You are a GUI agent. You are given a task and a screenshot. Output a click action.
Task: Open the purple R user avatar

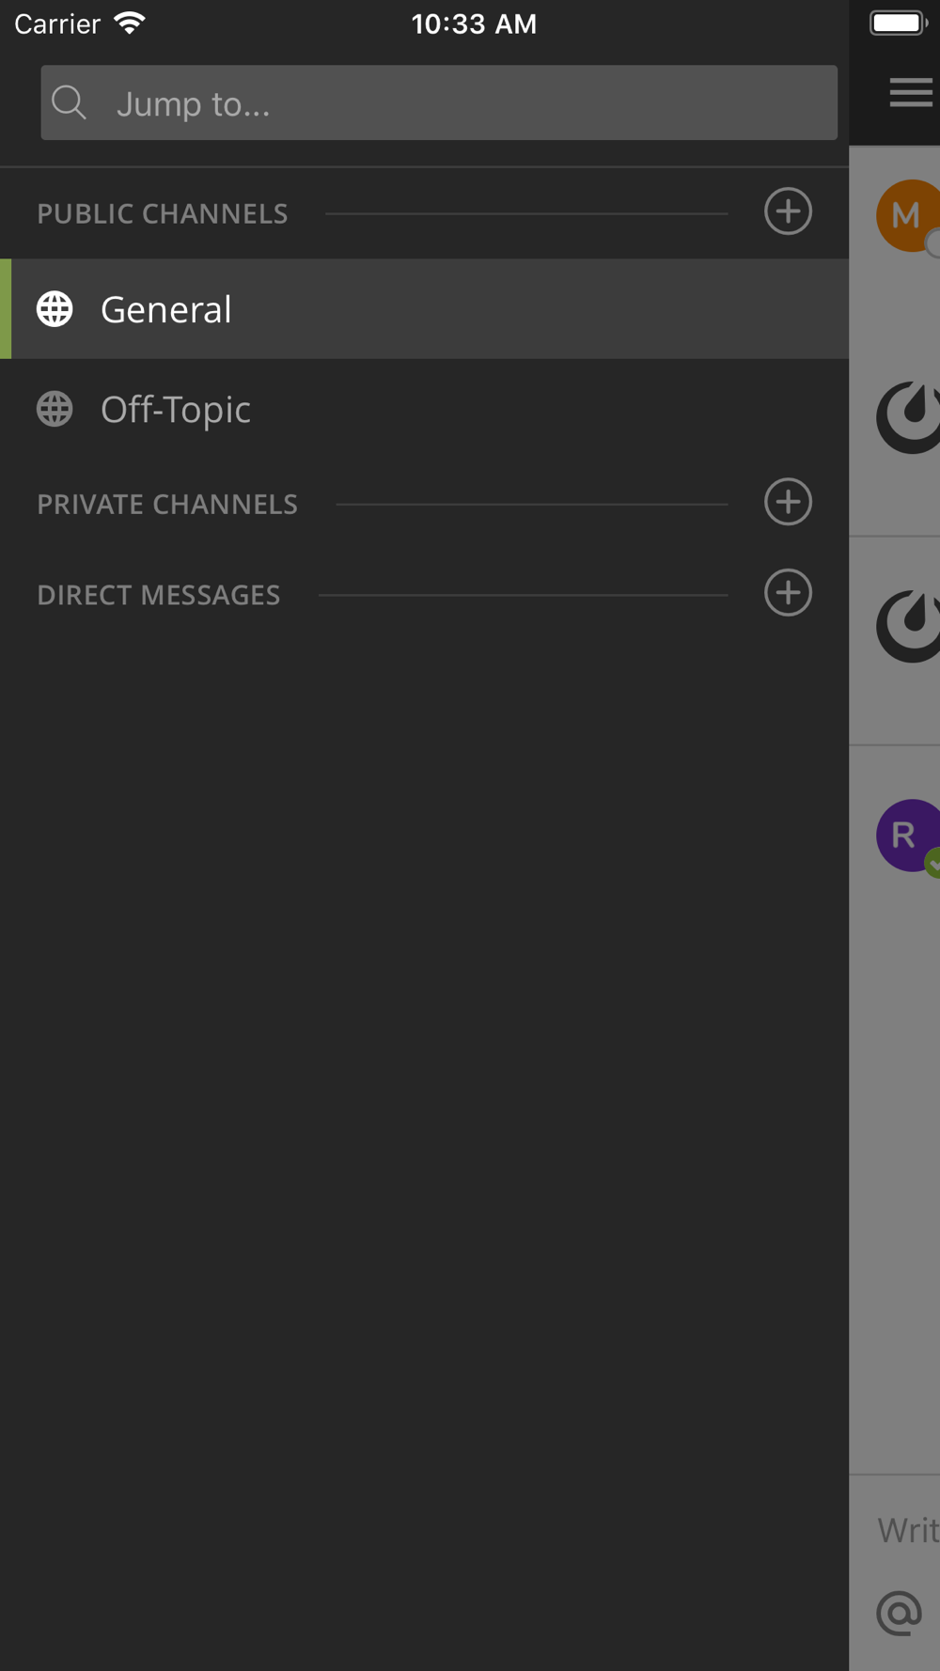[x=908, y=835]
